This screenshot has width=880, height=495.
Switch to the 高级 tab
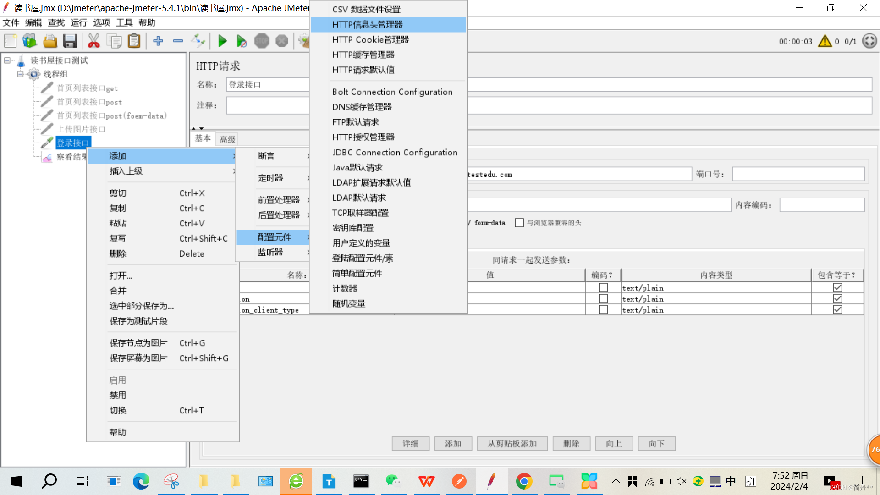[227, 139]
